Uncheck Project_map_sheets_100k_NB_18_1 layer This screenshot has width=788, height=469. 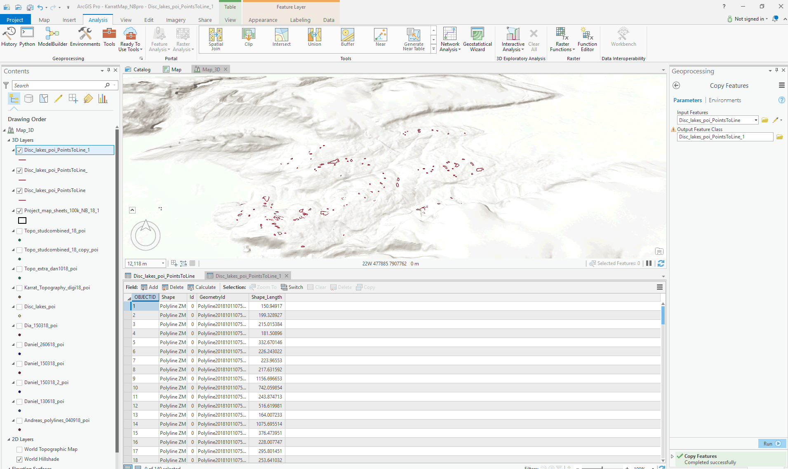pos(19,211)
